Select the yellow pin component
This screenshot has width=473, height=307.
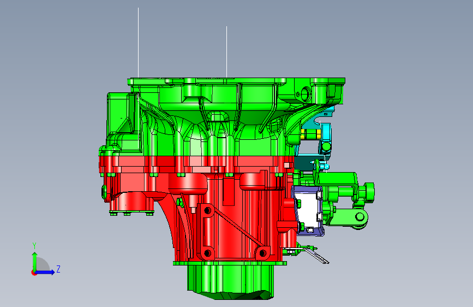311,134
